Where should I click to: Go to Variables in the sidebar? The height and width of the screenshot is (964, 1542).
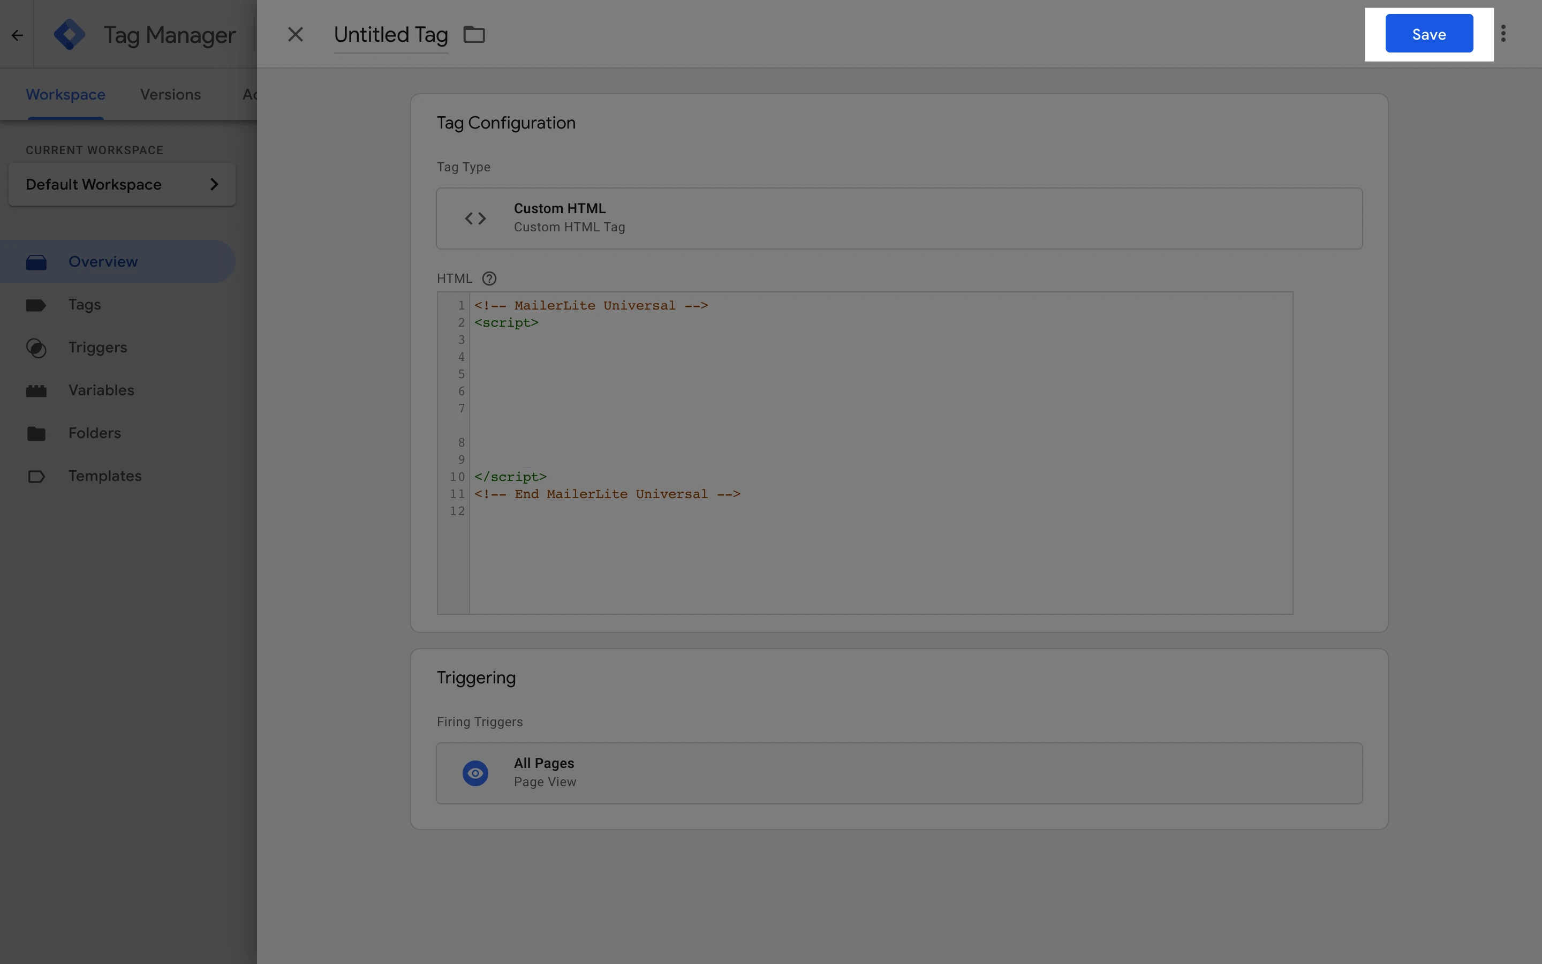(x=101, y=390)
